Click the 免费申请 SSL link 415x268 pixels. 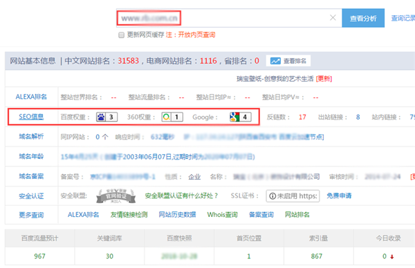click(339, 196)
